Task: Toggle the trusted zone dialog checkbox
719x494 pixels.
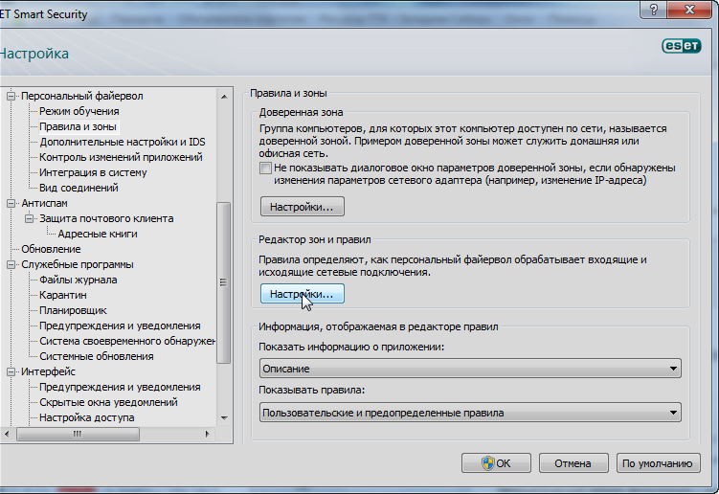Action: (x=265, y=168)
